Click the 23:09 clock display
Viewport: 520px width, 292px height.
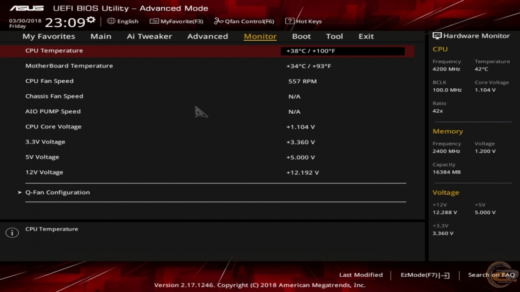(x=65, y=23)
